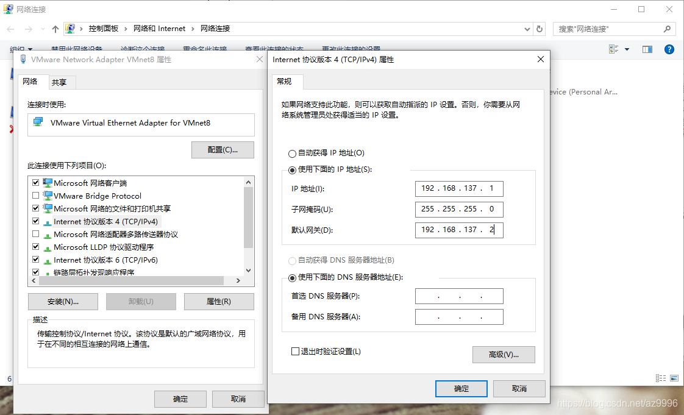Image resolution: width=684 pixels, height=415 pixels.
Task: Click the 子网掩码 input field
Action: pos(459,209)
